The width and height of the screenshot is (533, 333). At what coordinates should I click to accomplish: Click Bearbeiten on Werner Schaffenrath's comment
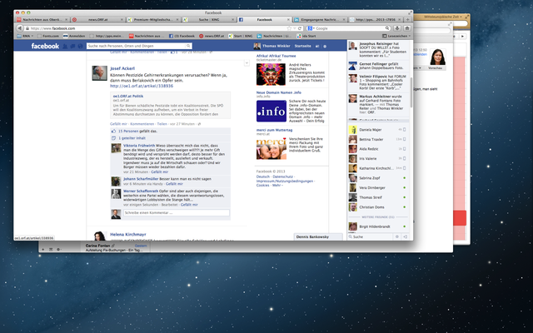(169, 205)
